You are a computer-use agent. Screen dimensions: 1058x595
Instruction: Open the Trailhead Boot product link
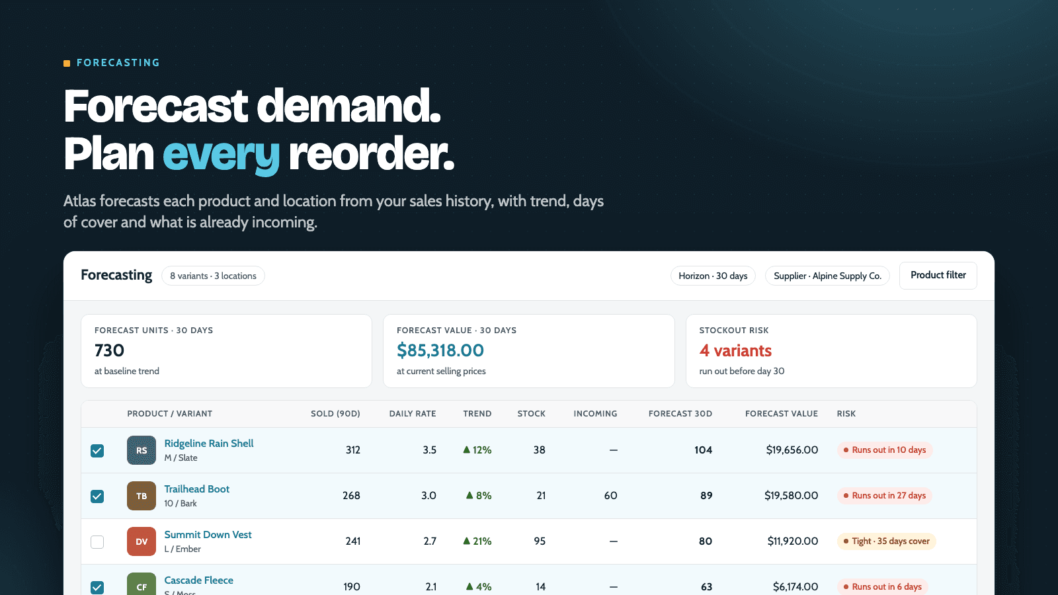pyautogui.click(x=197, y=489)
